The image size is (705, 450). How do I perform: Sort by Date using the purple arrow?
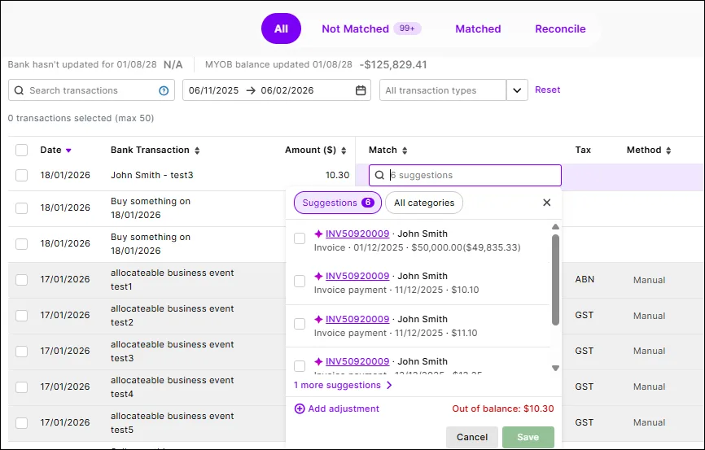(68, 151)
